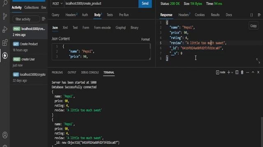Switch to the TERMINAL tab
This screenshot has width=263, height=147.
tap(108, 72)
